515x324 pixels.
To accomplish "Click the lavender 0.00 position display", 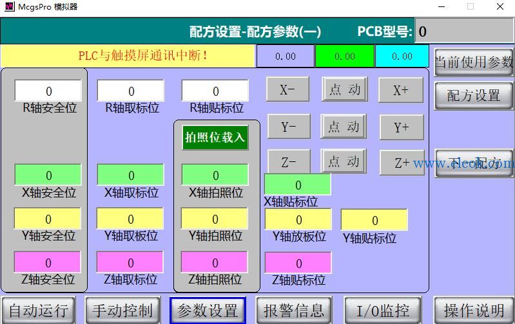I will tap(285, 57).
